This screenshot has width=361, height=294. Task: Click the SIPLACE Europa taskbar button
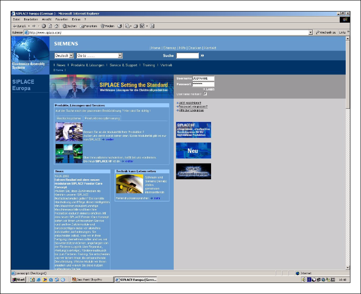[136, 280]
